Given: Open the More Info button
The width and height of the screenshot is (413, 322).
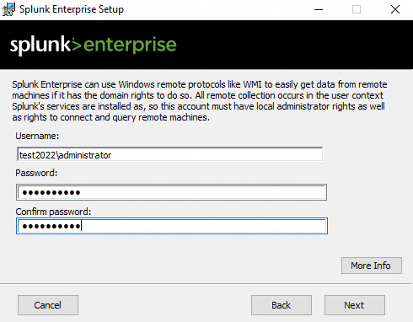Looking at the screenshot, I should coord(372,266).
